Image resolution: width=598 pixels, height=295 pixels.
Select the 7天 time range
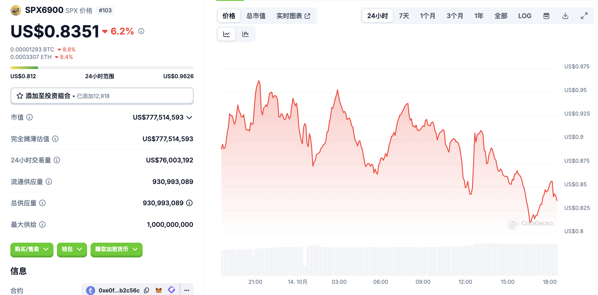point(404,16)
